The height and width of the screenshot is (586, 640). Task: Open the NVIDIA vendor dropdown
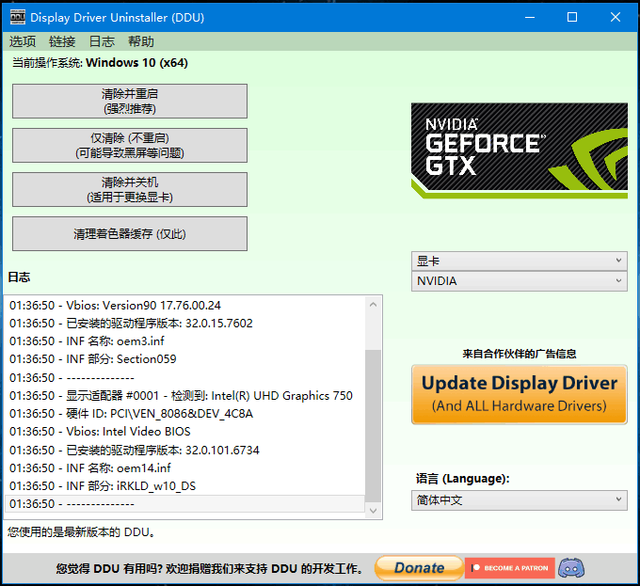(519, 281)
